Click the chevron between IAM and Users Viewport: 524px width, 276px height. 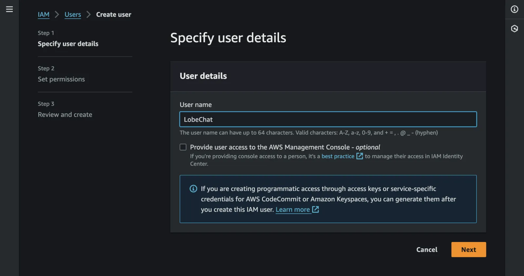click(57, 15)
